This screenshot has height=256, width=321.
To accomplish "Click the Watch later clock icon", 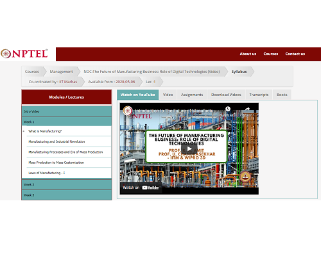I will pyautogui.click(x=228, y=109).
